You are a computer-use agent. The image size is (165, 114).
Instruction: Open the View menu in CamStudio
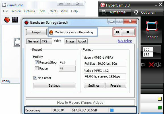pyautogui.click(x=64, y=11)
